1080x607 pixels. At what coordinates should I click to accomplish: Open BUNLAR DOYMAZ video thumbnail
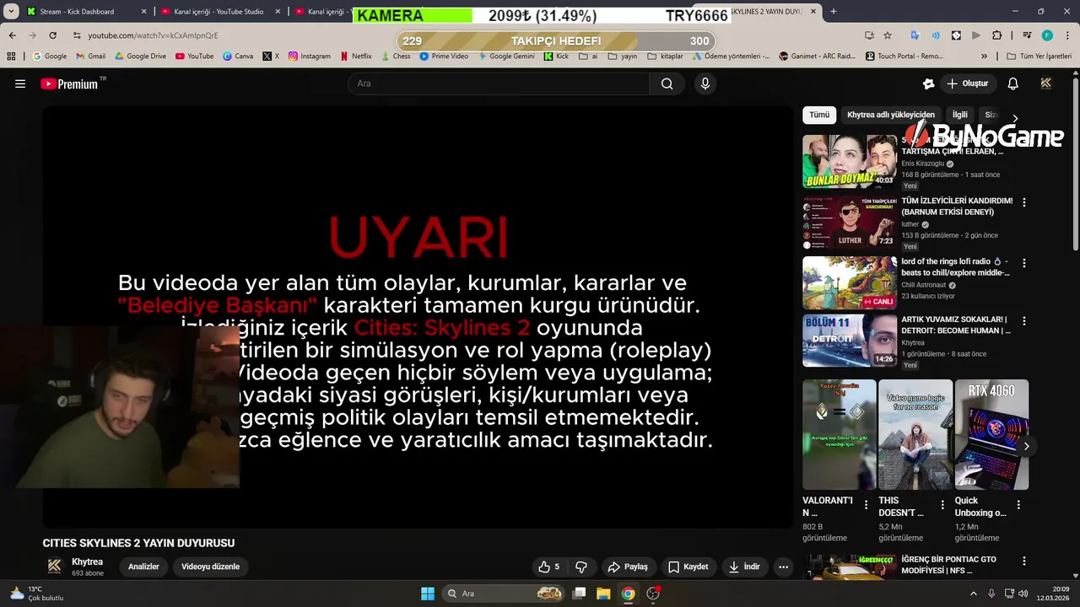click(850, 161)
